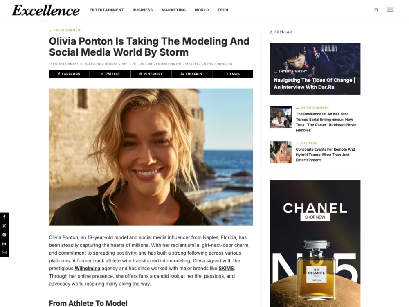The height and width of the screenshot is (307, 409).
Task: Click the Business label in popular list
Action: pyautogui.click(x=308, y=143)
